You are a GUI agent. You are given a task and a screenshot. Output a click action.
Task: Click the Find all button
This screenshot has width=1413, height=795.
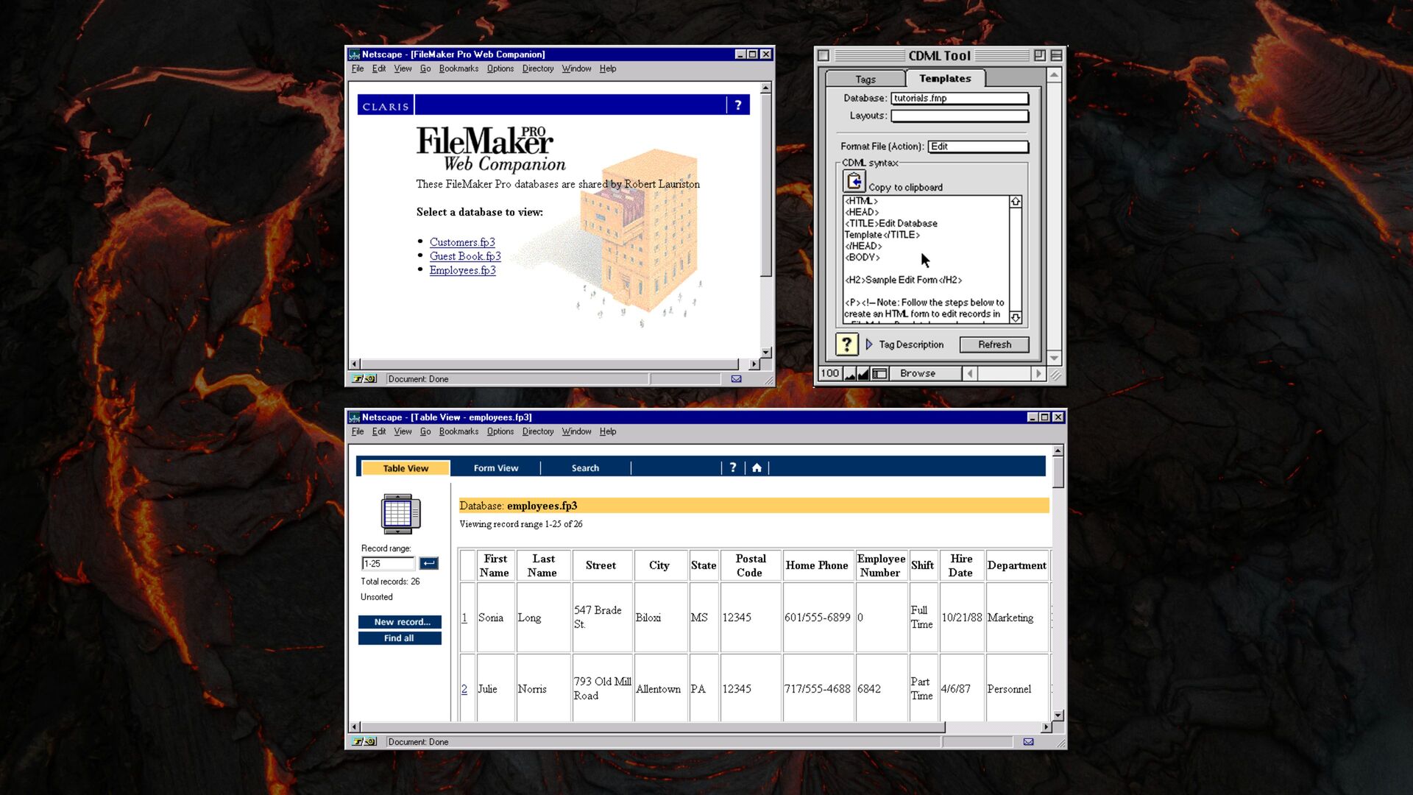[x=400, y=638]
